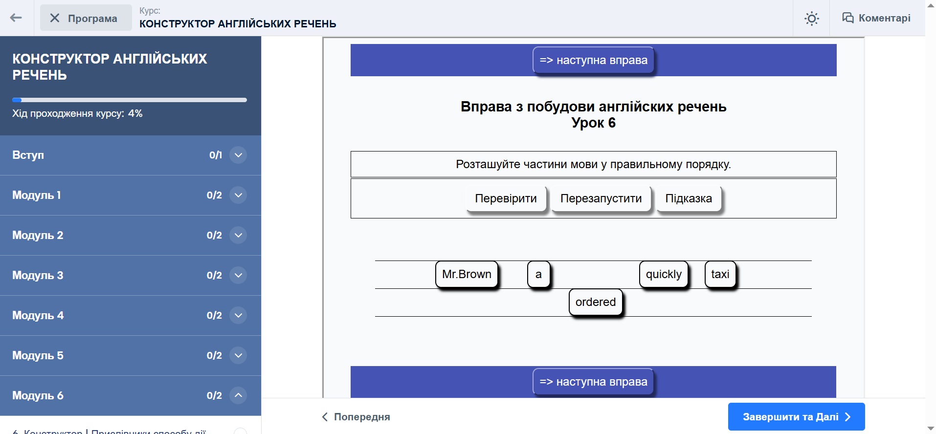Click the Підказка hint button
This screenshot has height=434, width=936.
click(x=689, y=198)
